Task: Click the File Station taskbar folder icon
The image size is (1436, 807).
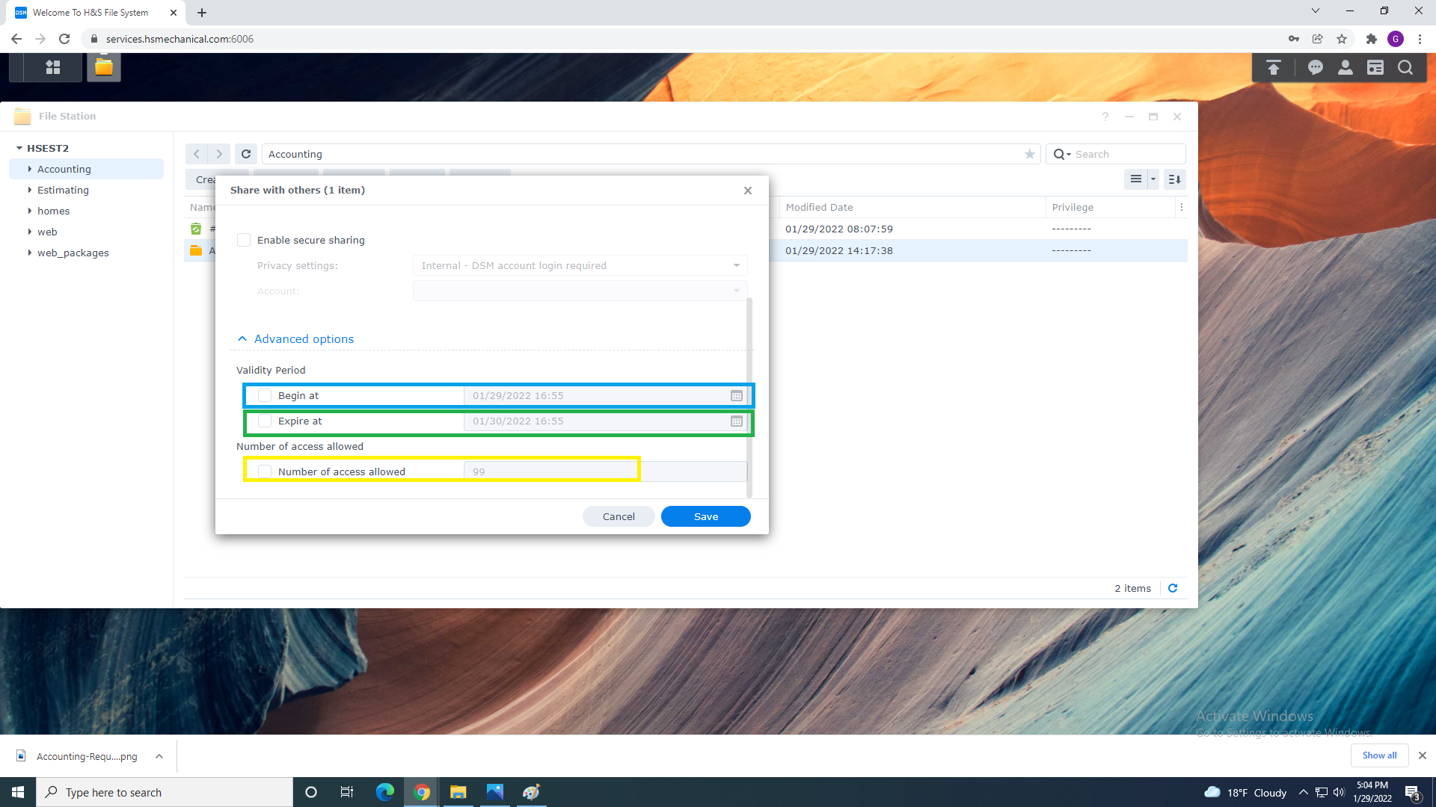Action: point(104,67)
